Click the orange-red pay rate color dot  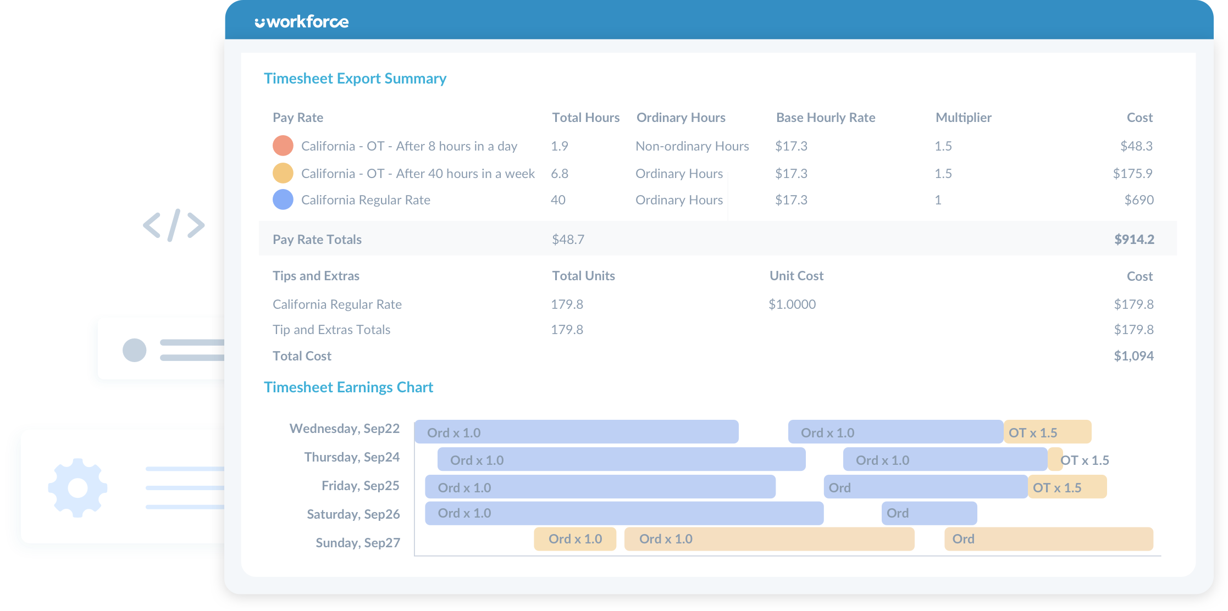(283, 146)
